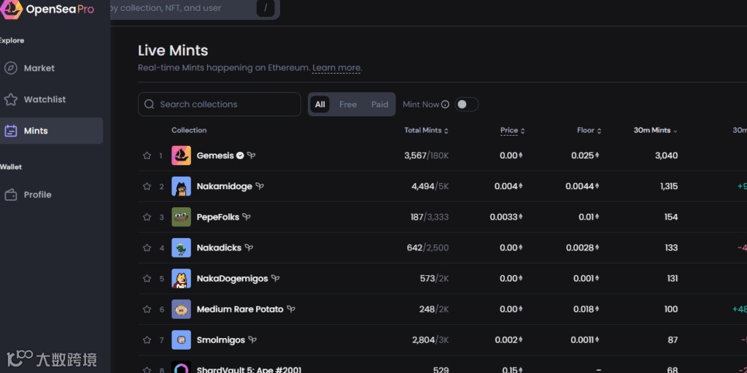Favorite Gemesis with its star
Viewport: 747px width, 373px height.
147,155
